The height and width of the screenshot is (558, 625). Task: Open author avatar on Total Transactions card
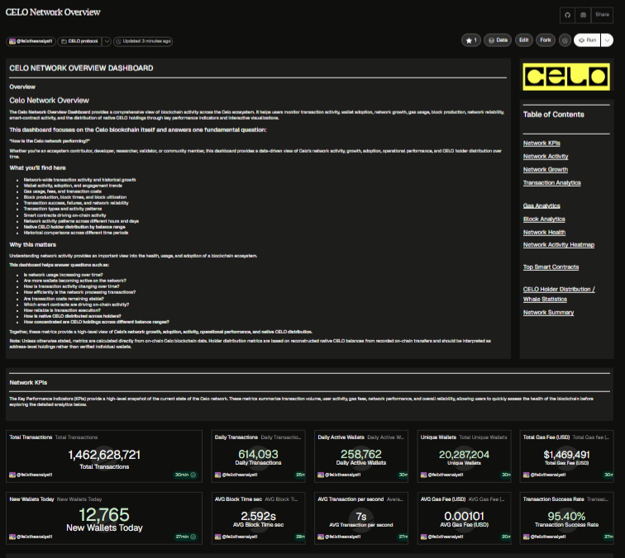[x=12, y=475]
